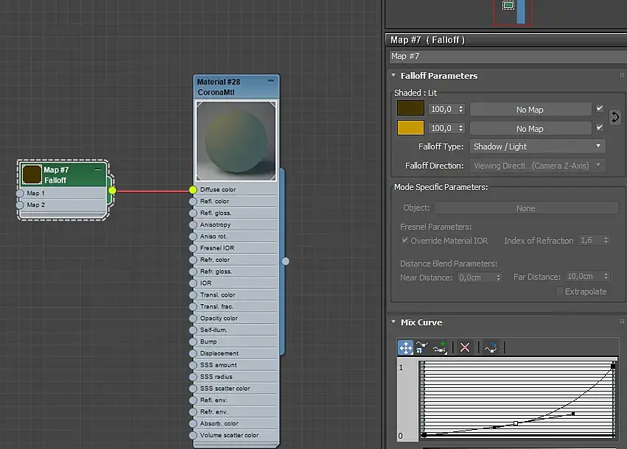Click the Diffuse color input socket

tap(193, 190)
